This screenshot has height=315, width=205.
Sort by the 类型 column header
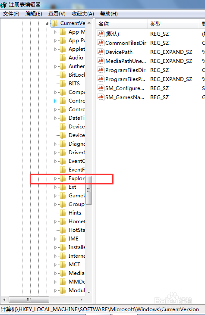(x=173, y=24)
